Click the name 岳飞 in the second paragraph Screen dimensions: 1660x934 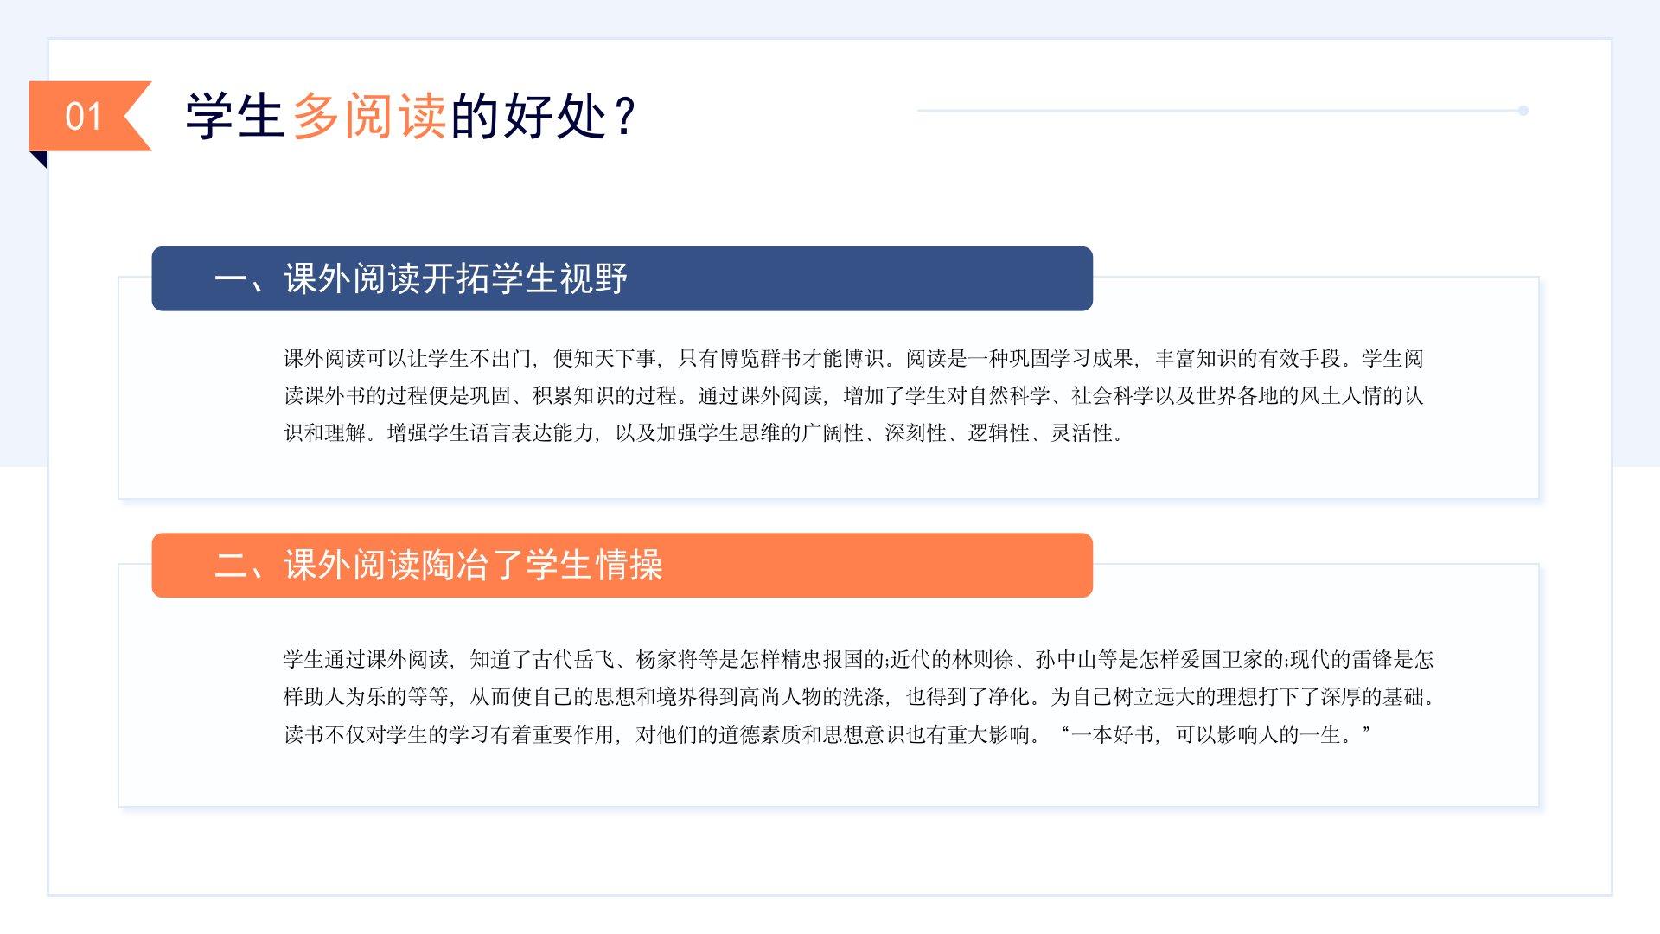596,660
